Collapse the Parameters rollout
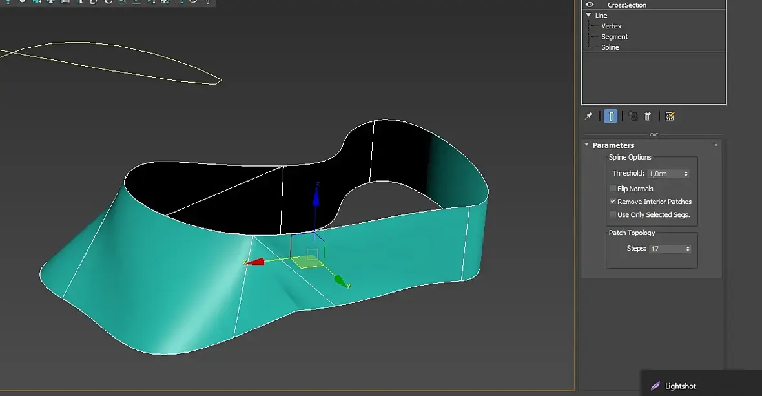 (x=586, y=145)
